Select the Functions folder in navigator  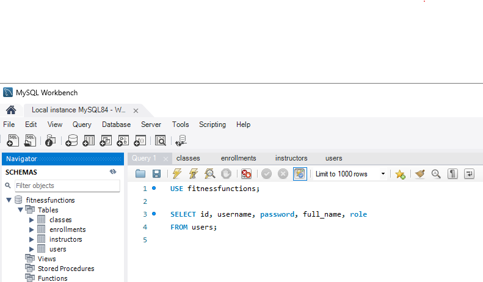click(x=53, y=278)
